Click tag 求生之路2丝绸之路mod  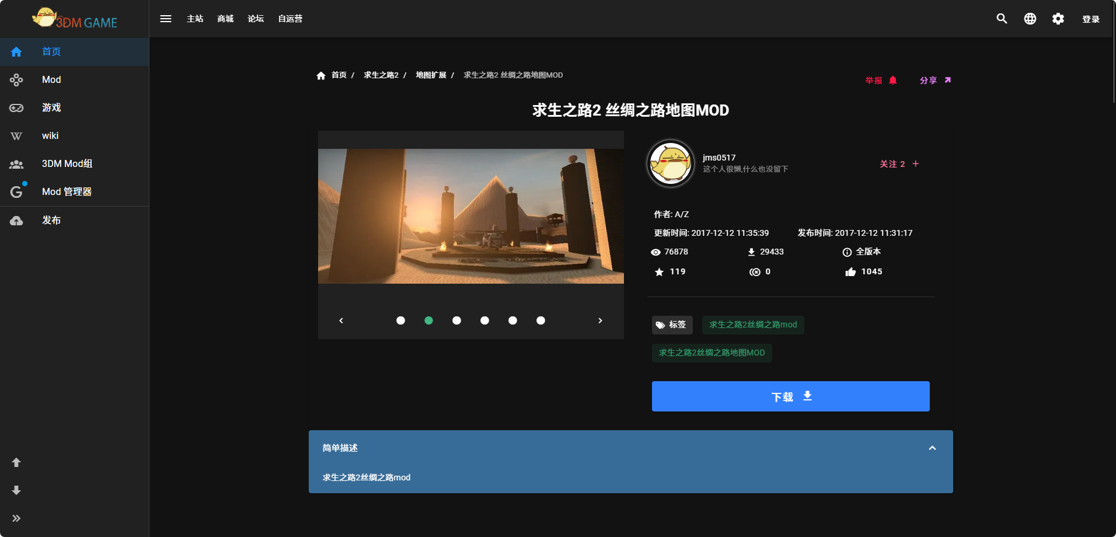click(753, 325)
